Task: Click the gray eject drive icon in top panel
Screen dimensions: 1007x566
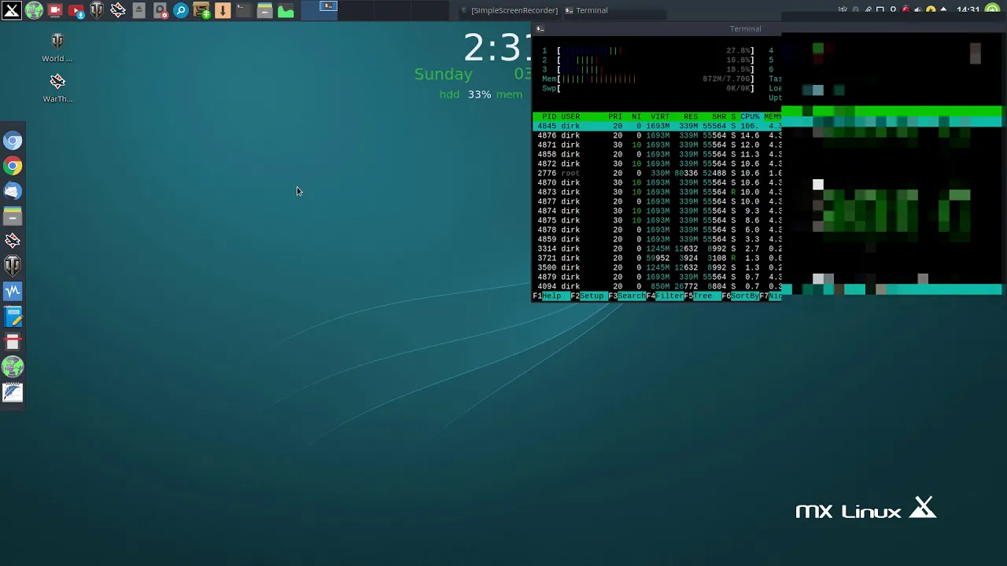Action: click(x=139, y=10)
